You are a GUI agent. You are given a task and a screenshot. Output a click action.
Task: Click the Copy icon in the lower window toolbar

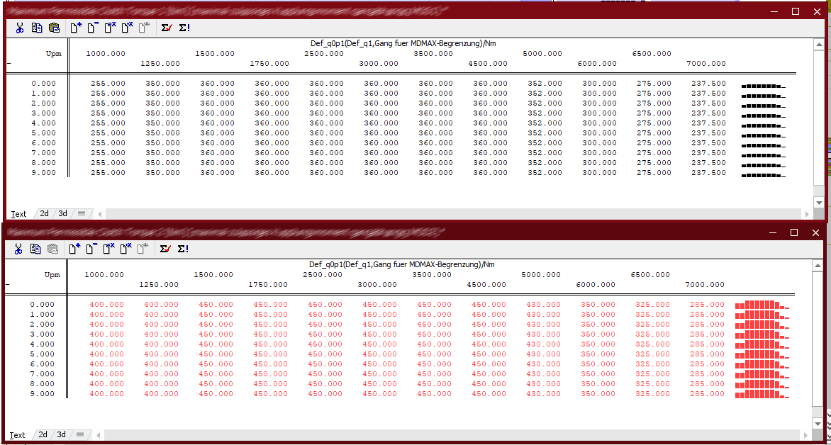tap(36, 249)
